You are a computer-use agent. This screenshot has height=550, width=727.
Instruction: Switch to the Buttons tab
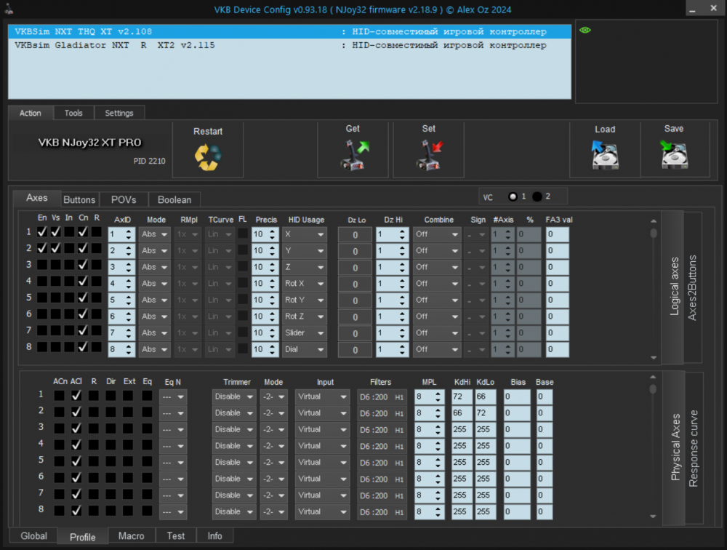tap(79, 199)
